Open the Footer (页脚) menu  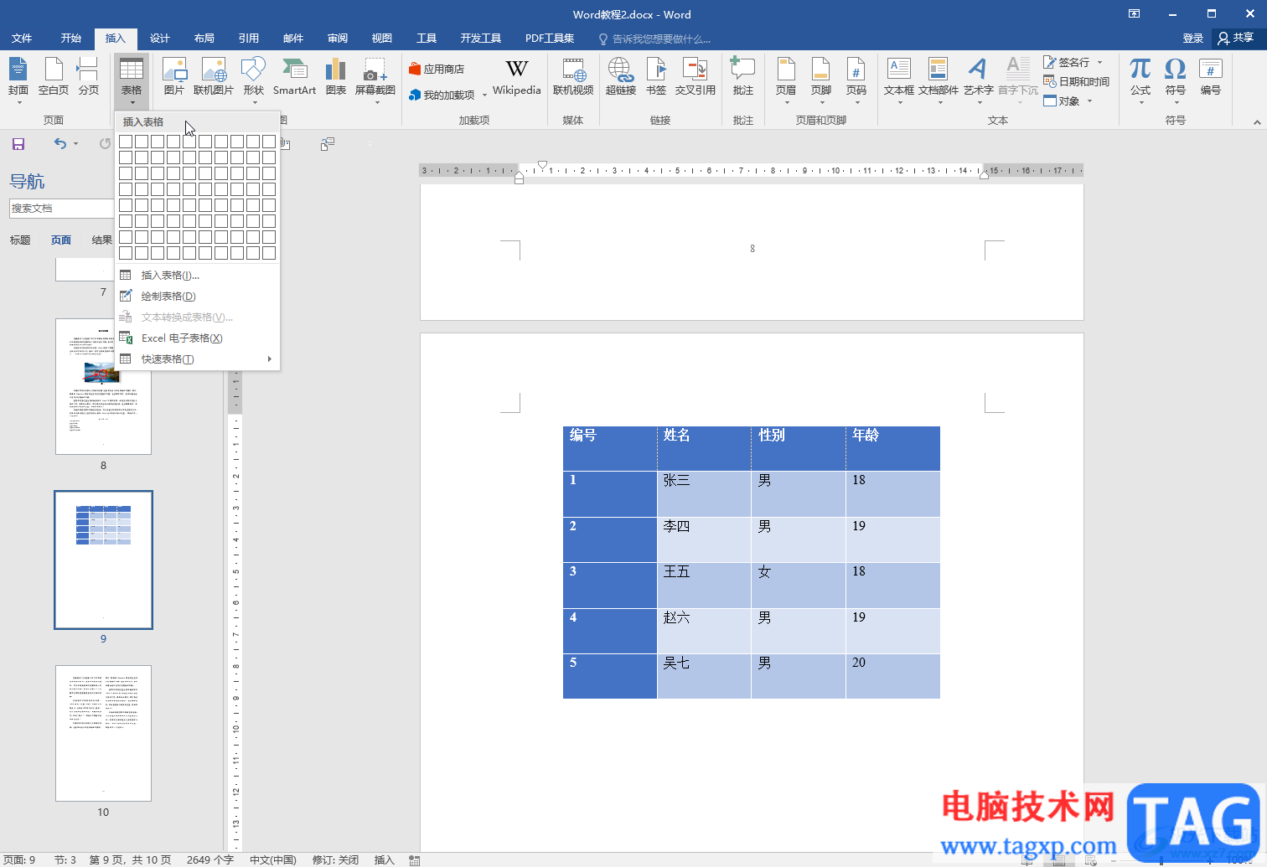click(x=821, y=80)
